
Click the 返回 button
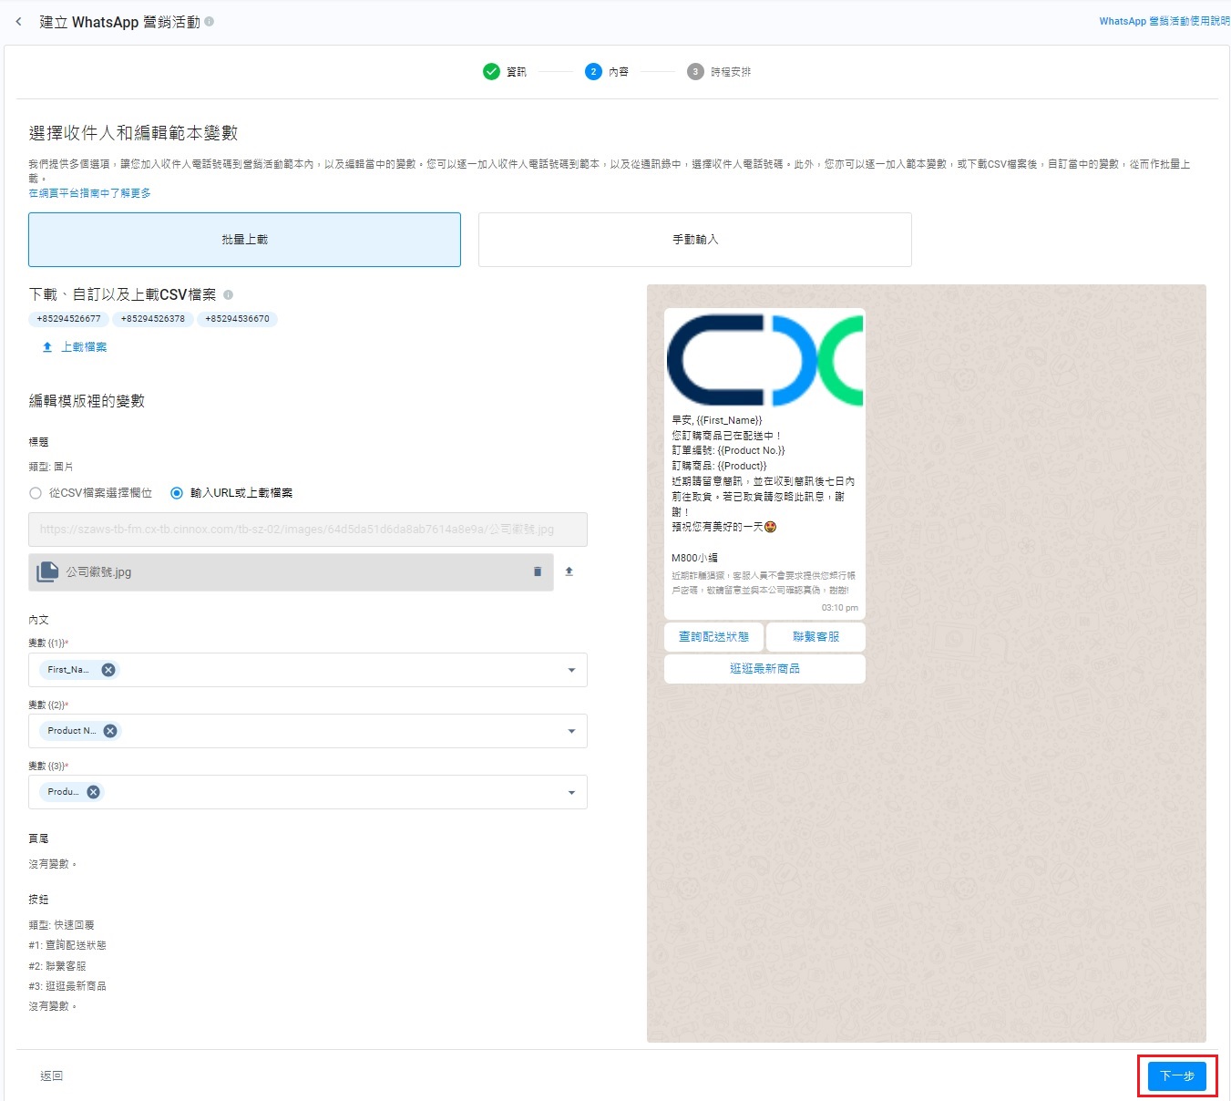coord(52,1076)
